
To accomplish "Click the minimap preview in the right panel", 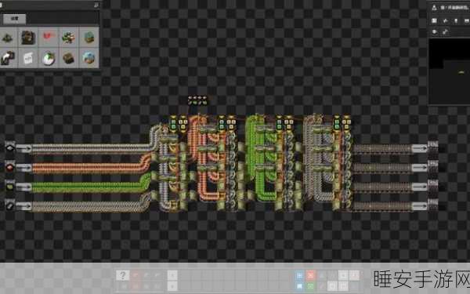I will (449, 71).
